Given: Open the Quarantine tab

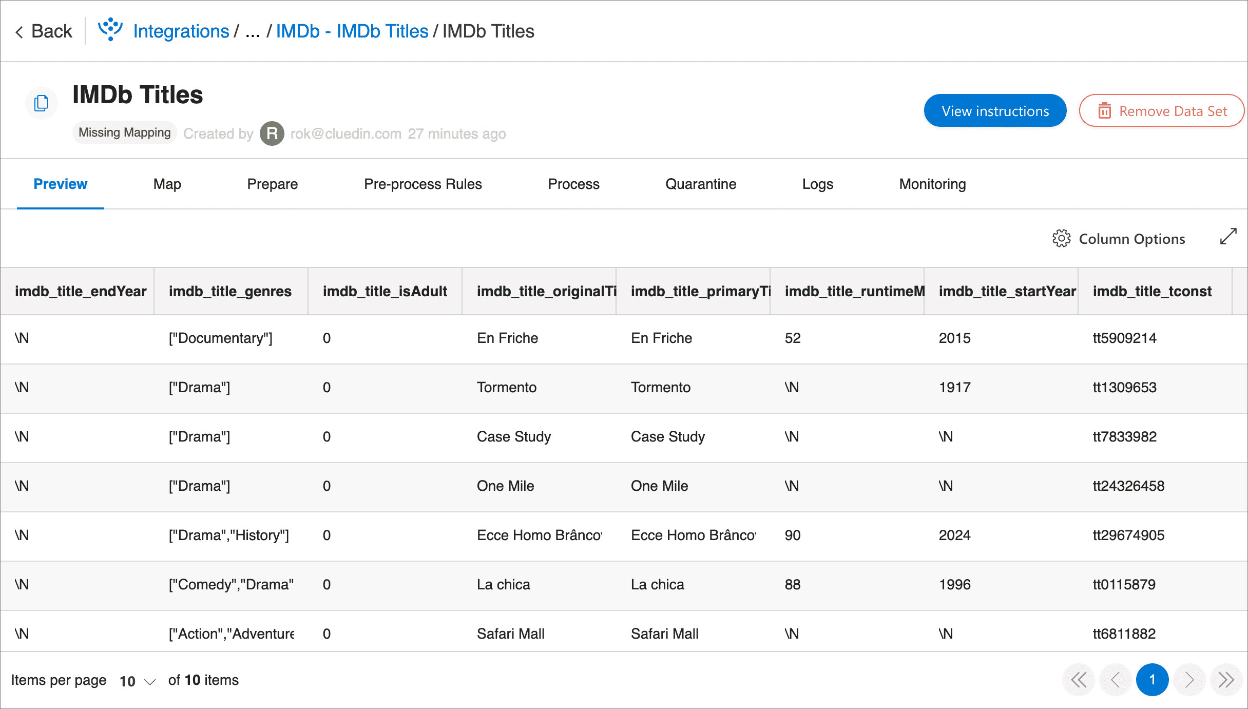Looking at the screenshot, I should [x=701, y=184].
